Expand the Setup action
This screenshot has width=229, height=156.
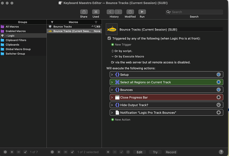click(x=112, y=75)
